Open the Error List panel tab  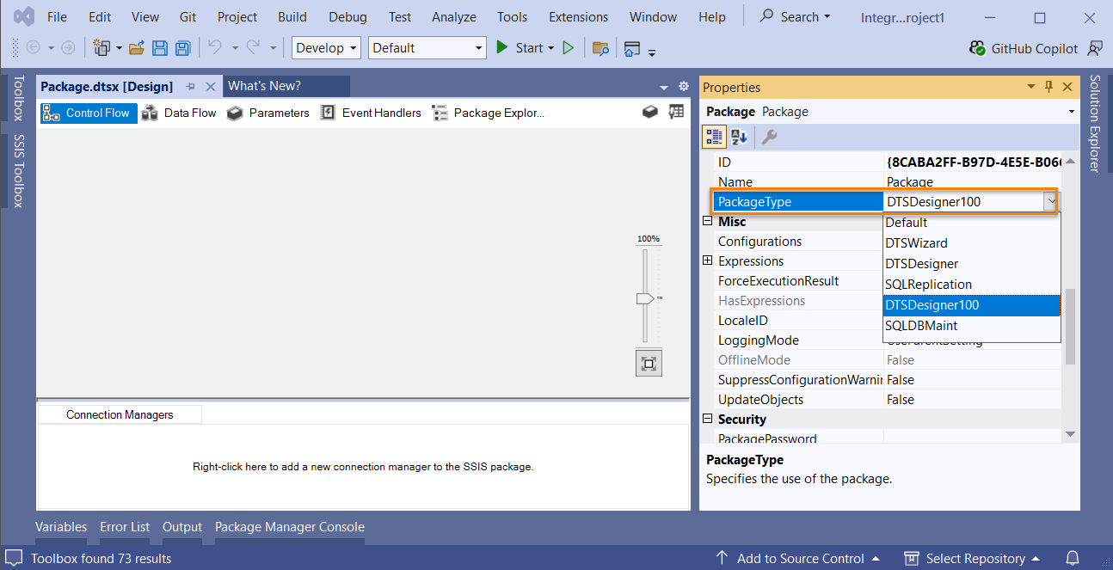tap(125, 527)
